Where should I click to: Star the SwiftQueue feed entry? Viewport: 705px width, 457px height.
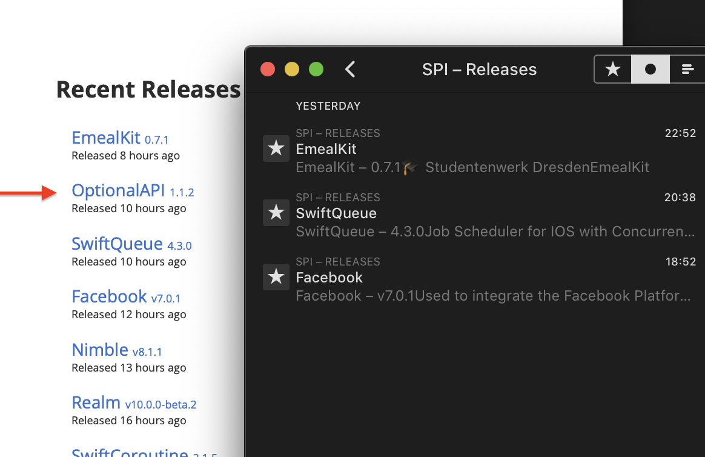(276, 213)
